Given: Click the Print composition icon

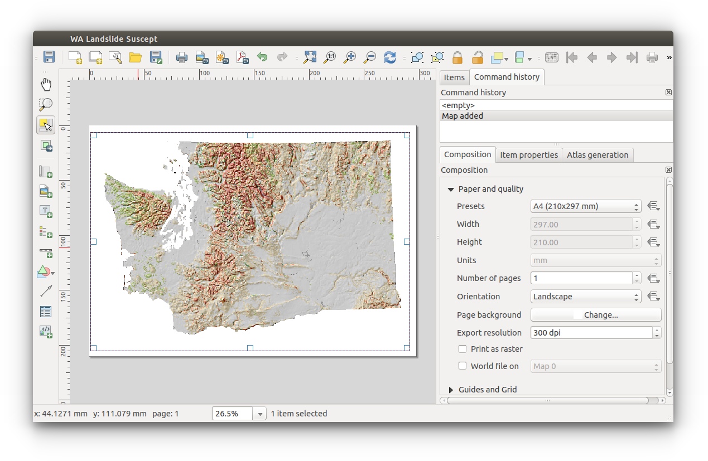Looking at the screenshot, I should click(x=181, y=57).
